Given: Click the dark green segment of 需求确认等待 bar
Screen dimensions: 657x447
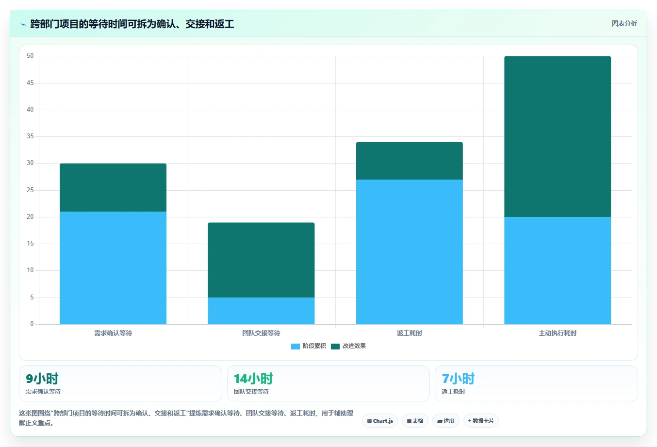Looking at the screenshot, I should pyautogui.click(x=113, y=187).
